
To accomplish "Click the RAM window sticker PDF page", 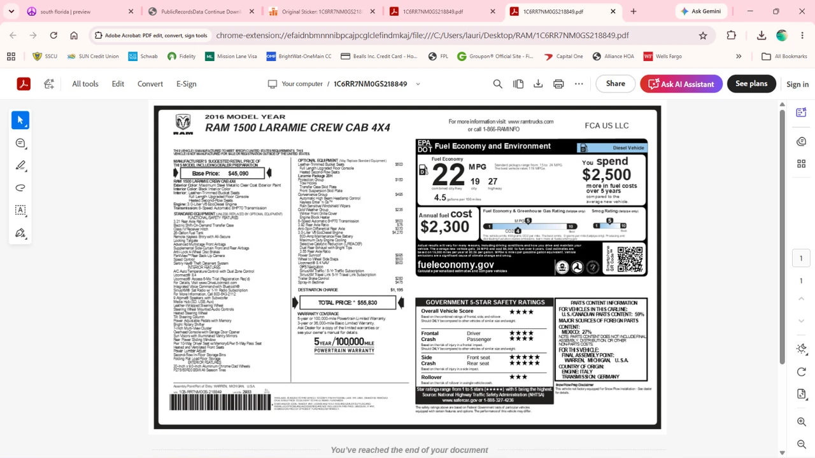I will click(x=407, y=267).
